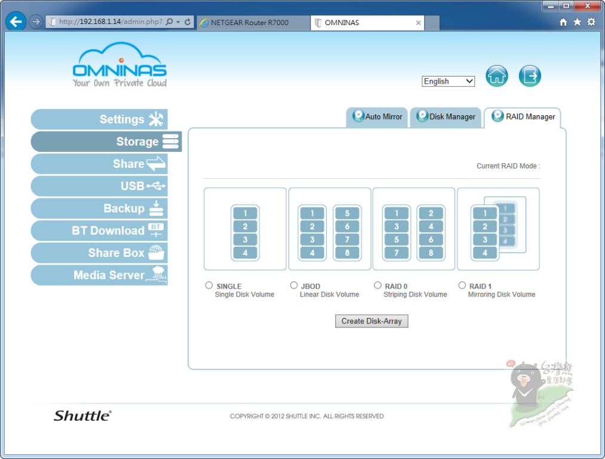Open the USB section icon
Screen dimensions: 605x459
point(156,186)
